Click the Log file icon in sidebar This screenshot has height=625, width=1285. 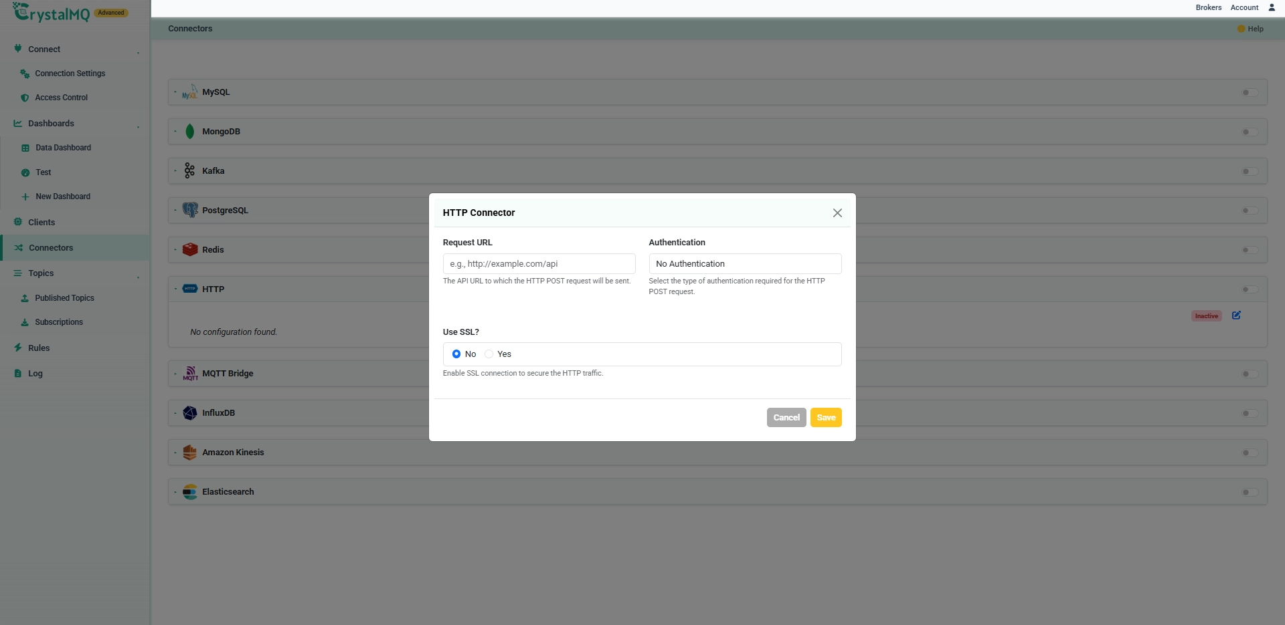coord(18,374)
